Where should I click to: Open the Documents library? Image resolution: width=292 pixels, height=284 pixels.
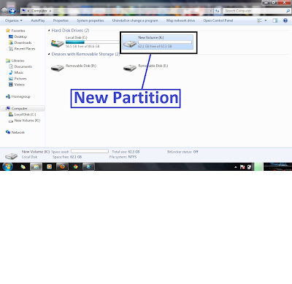(23, 66)
